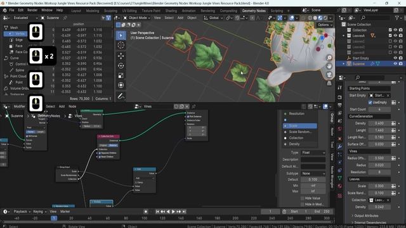Open the socket Type Float dropdown

313,153
